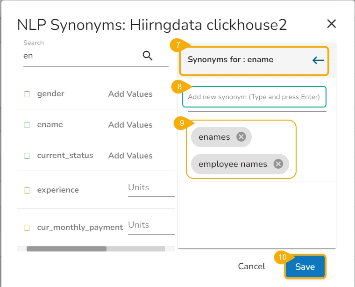Click the back arrow beside Synonyms for ename
355x287 pixels.
(318, 60)
